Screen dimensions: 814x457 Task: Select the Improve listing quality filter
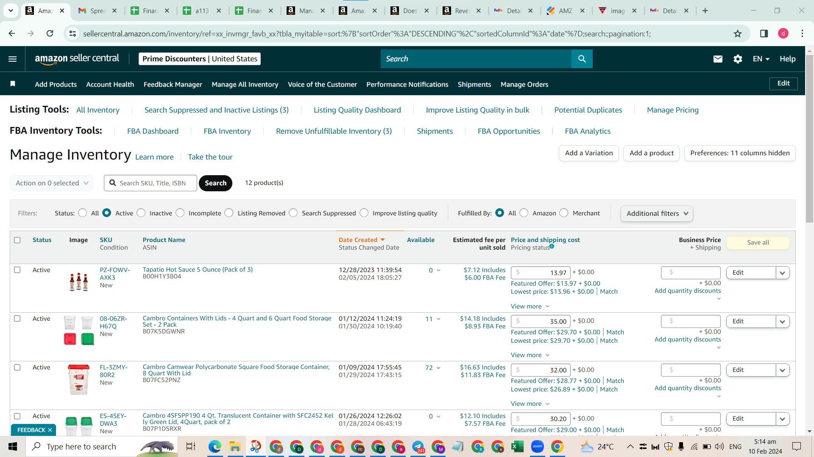click(364, 213)
